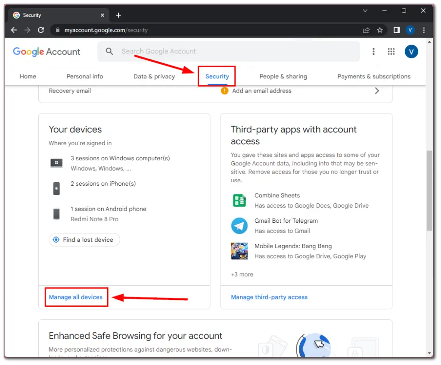The width and height of the screenshot is (441, 365).
Task: Click +3 more to show additional apps
Action: (242, 274)
